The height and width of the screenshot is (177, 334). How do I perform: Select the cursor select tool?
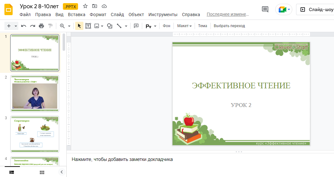coord(79,26)
